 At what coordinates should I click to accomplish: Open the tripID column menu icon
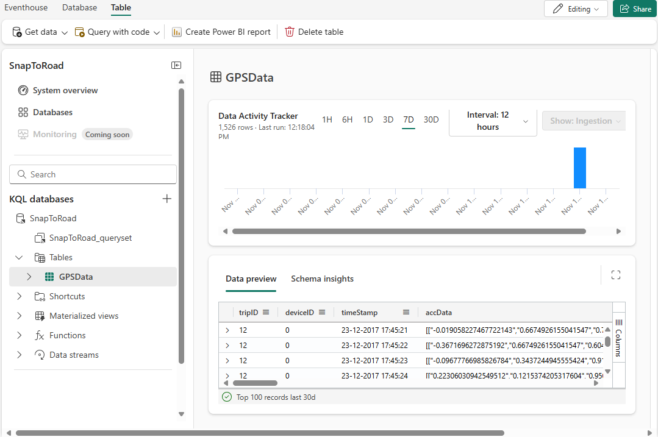266,312
